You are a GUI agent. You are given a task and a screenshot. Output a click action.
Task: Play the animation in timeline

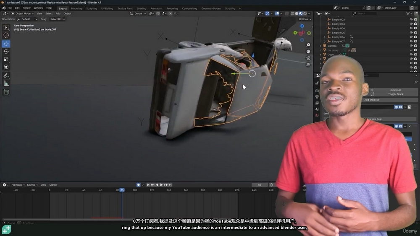(x=162, y=185)
